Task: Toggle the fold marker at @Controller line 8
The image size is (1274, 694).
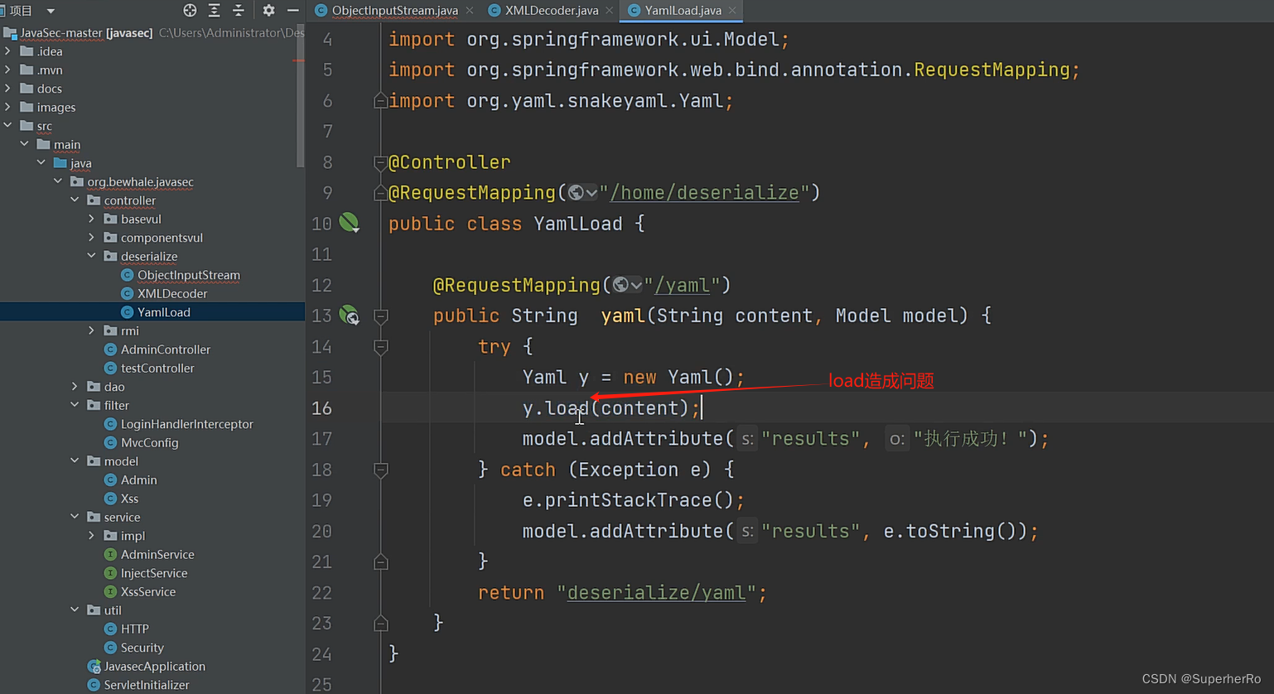Action: (x=380, y=162)
